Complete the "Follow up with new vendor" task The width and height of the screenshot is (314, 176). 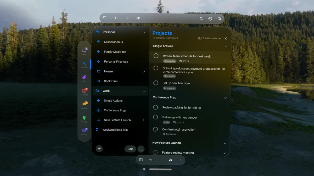tap(156, 117)
